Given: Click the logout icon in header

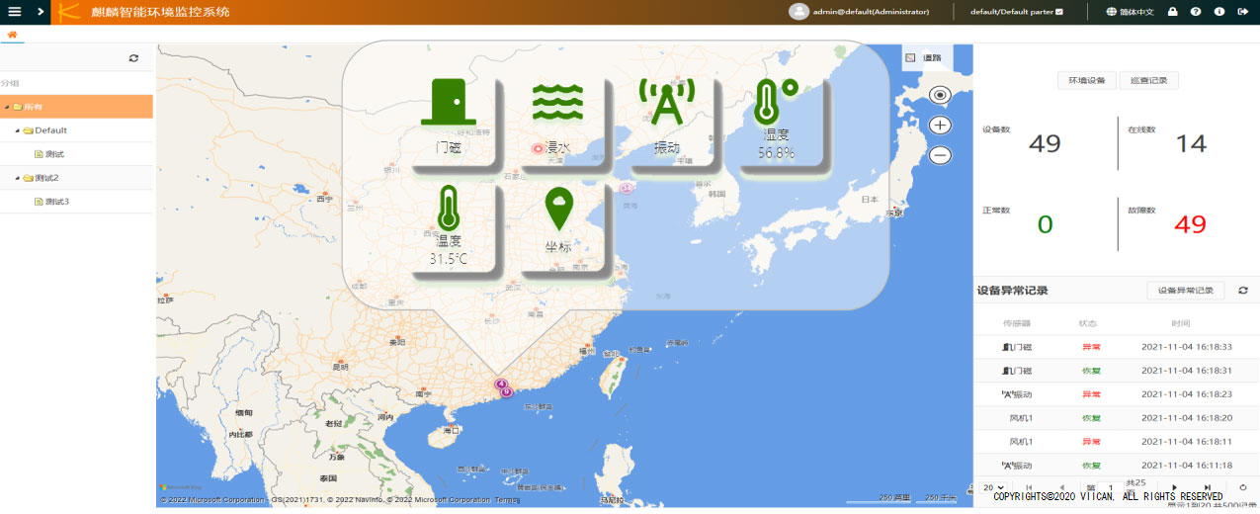Looking at the screenshot, I should point(1242,12).
